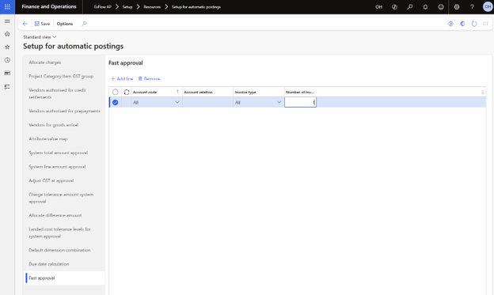Click Account relation column header
Viewport: 494px width, 295px height.
[207, 92]
